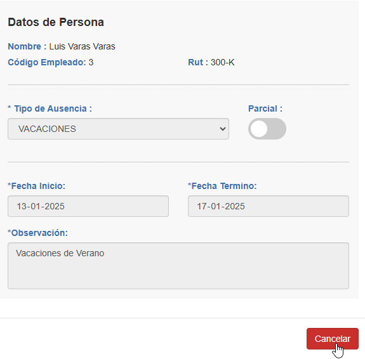Focus the Fecha Inicio date field 13-01-2025
The image size is (365, 359).
point(88,206)
